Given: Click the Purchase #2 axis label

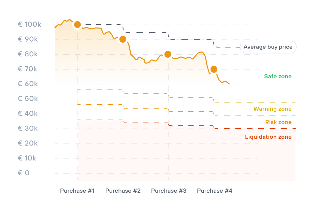Looking at the screenshot, I should tap(123, 191).
